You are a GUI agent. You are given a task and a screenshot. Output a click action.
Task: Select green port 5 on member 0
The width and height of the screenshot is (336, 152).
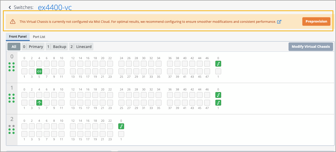pos(39,71)
